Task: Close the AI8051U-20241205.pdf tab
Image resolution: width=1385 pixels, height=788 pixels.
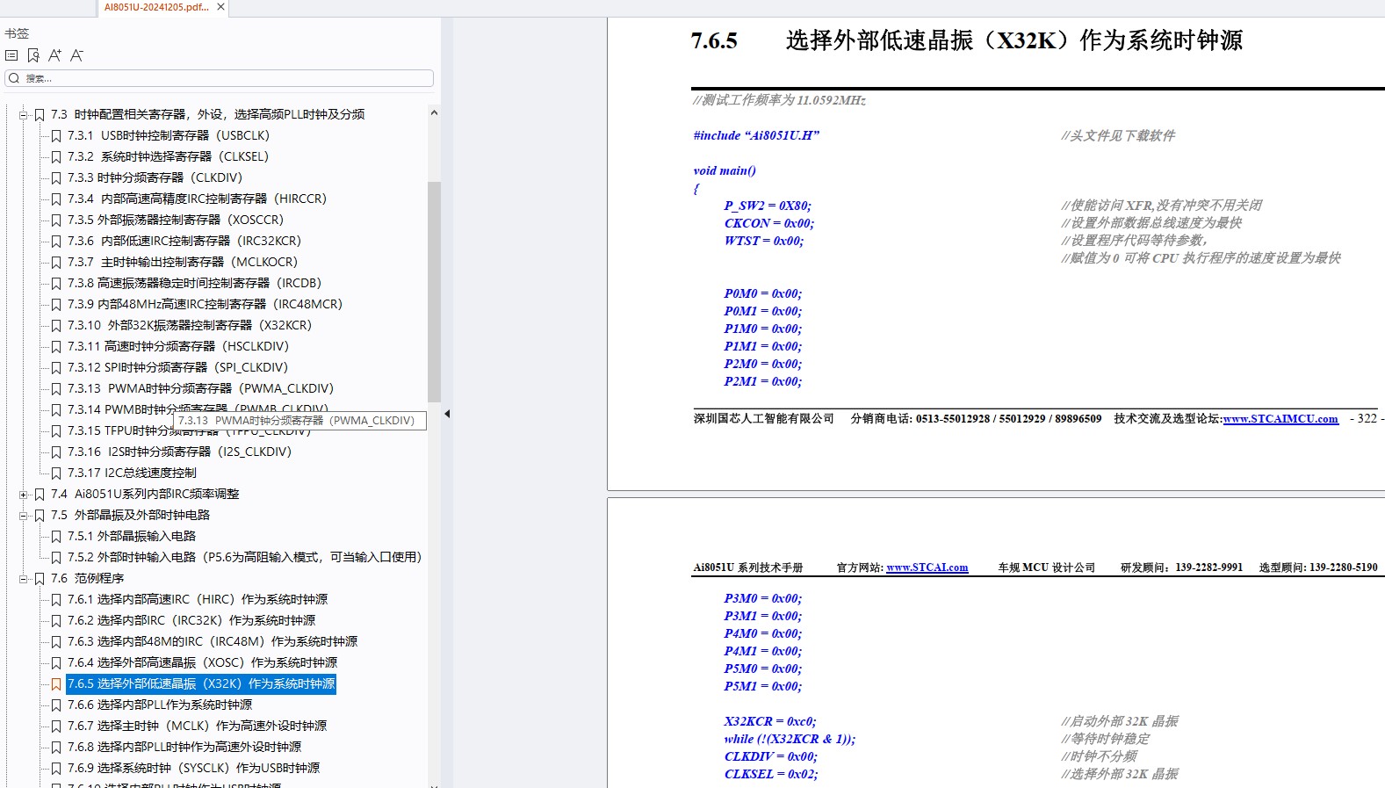Action: tap(220, 7)
